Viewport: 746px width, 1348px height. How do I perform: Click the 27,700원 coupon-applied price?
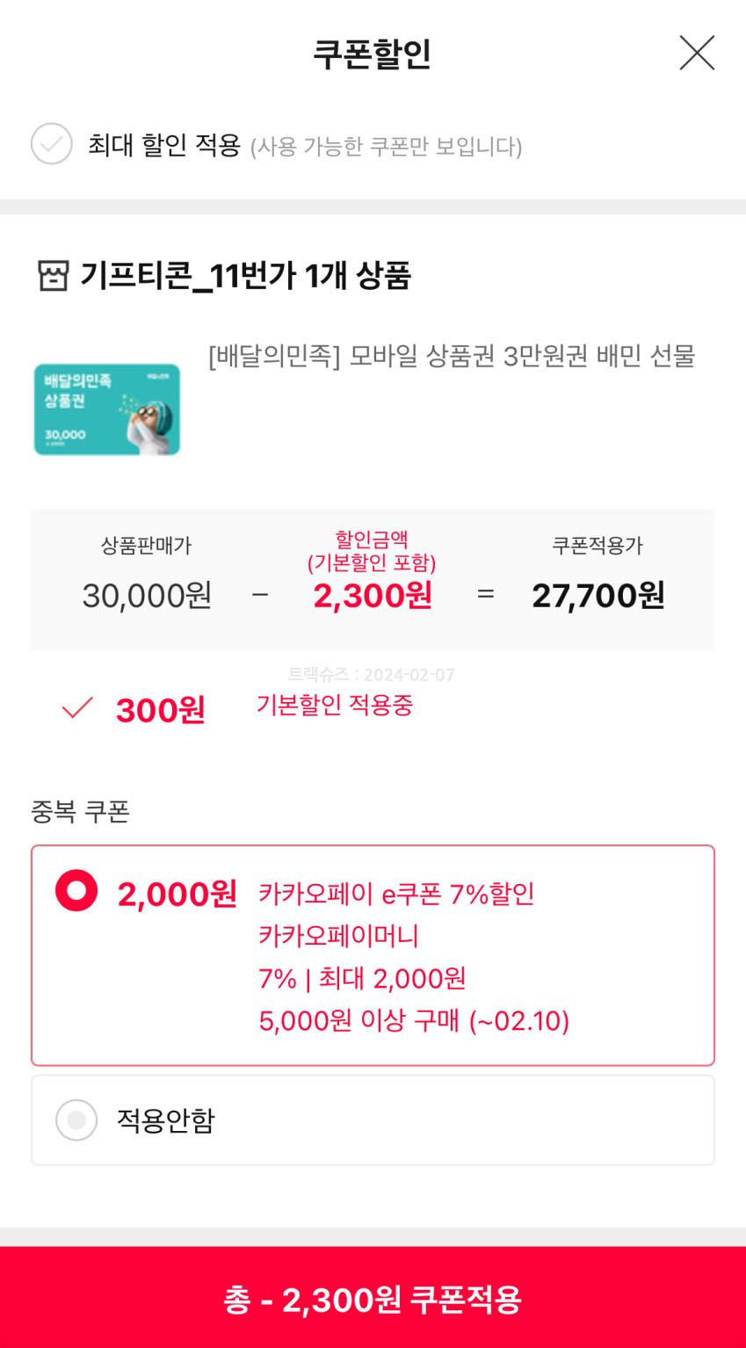(598, 596)
